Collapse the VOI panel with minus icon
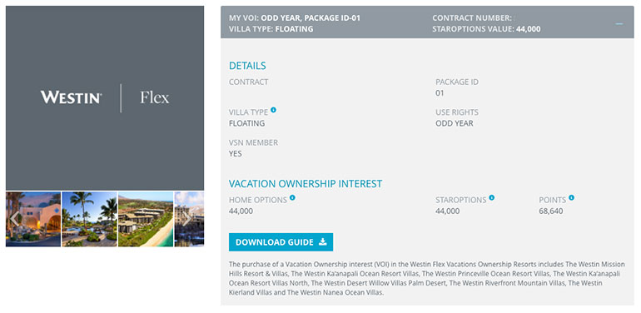The image size is (641, 313). pyautogui.click(x=619, y=23)
